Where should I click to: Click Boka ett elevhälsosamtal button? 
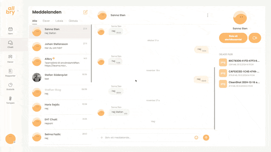click(233, 38)
